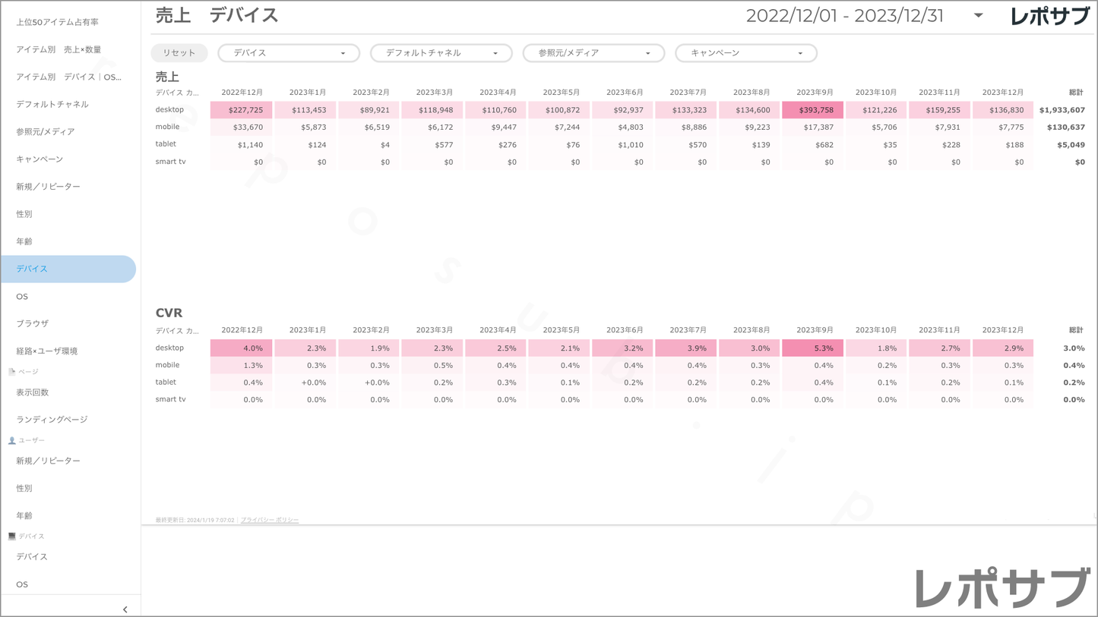
Task: Open 経路×ユーザ環境 sidebar page
Action: [47, 351]
